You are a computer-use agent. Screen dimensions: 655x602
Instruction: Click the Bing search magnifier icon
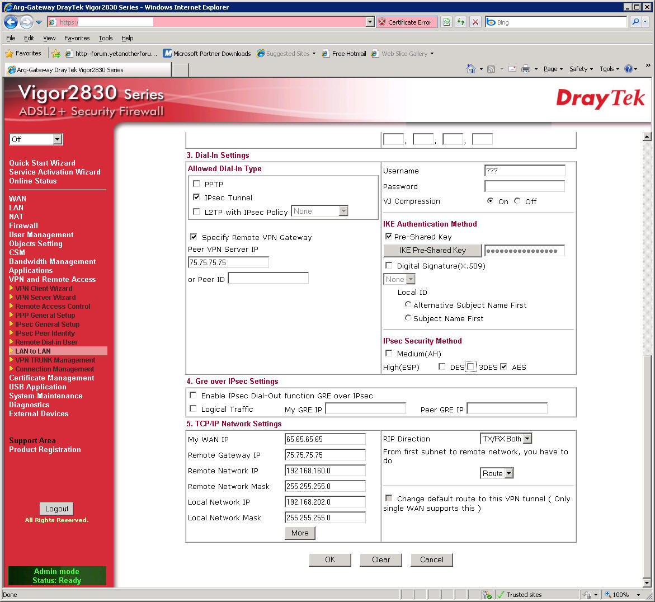[x=635, y=22]
